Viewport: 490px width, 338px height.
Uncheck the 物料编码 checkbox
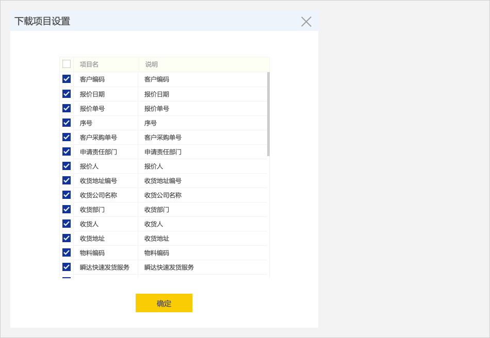(x=67, y=252)
